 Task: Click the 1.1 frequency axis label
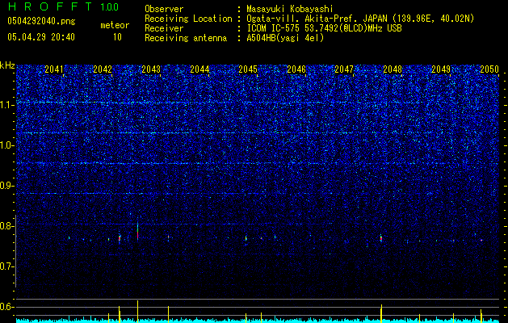6,105
